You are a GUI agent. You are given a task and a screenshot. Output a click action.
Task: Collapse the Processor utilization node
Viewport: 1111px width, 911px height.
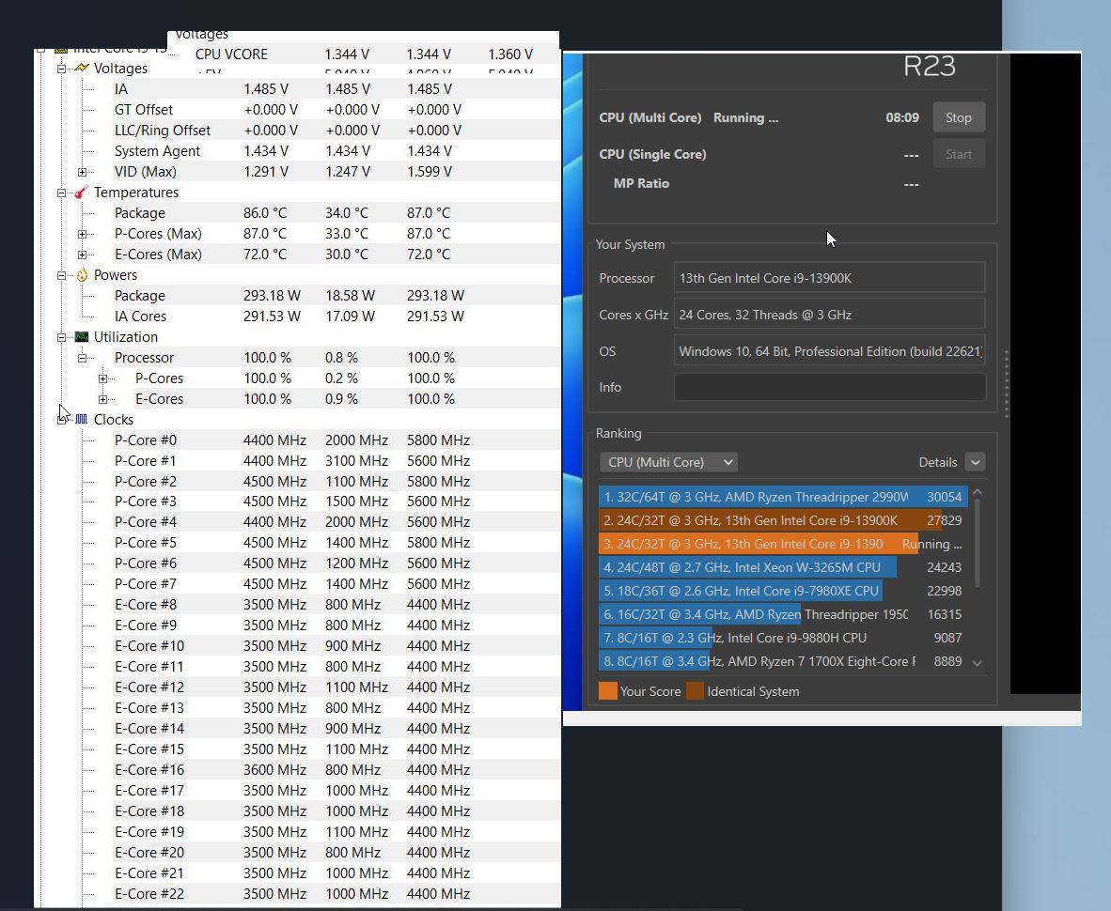[x=82, y=358]
